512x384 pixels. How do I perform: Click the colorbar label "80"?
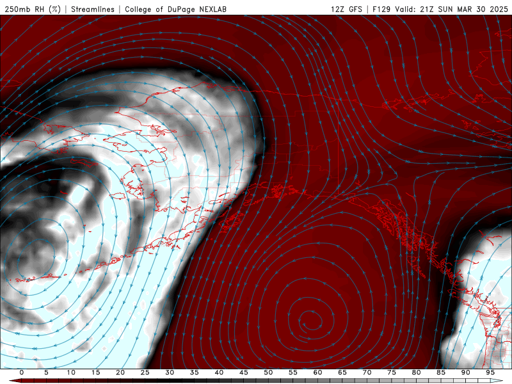(x=417, y=372)
